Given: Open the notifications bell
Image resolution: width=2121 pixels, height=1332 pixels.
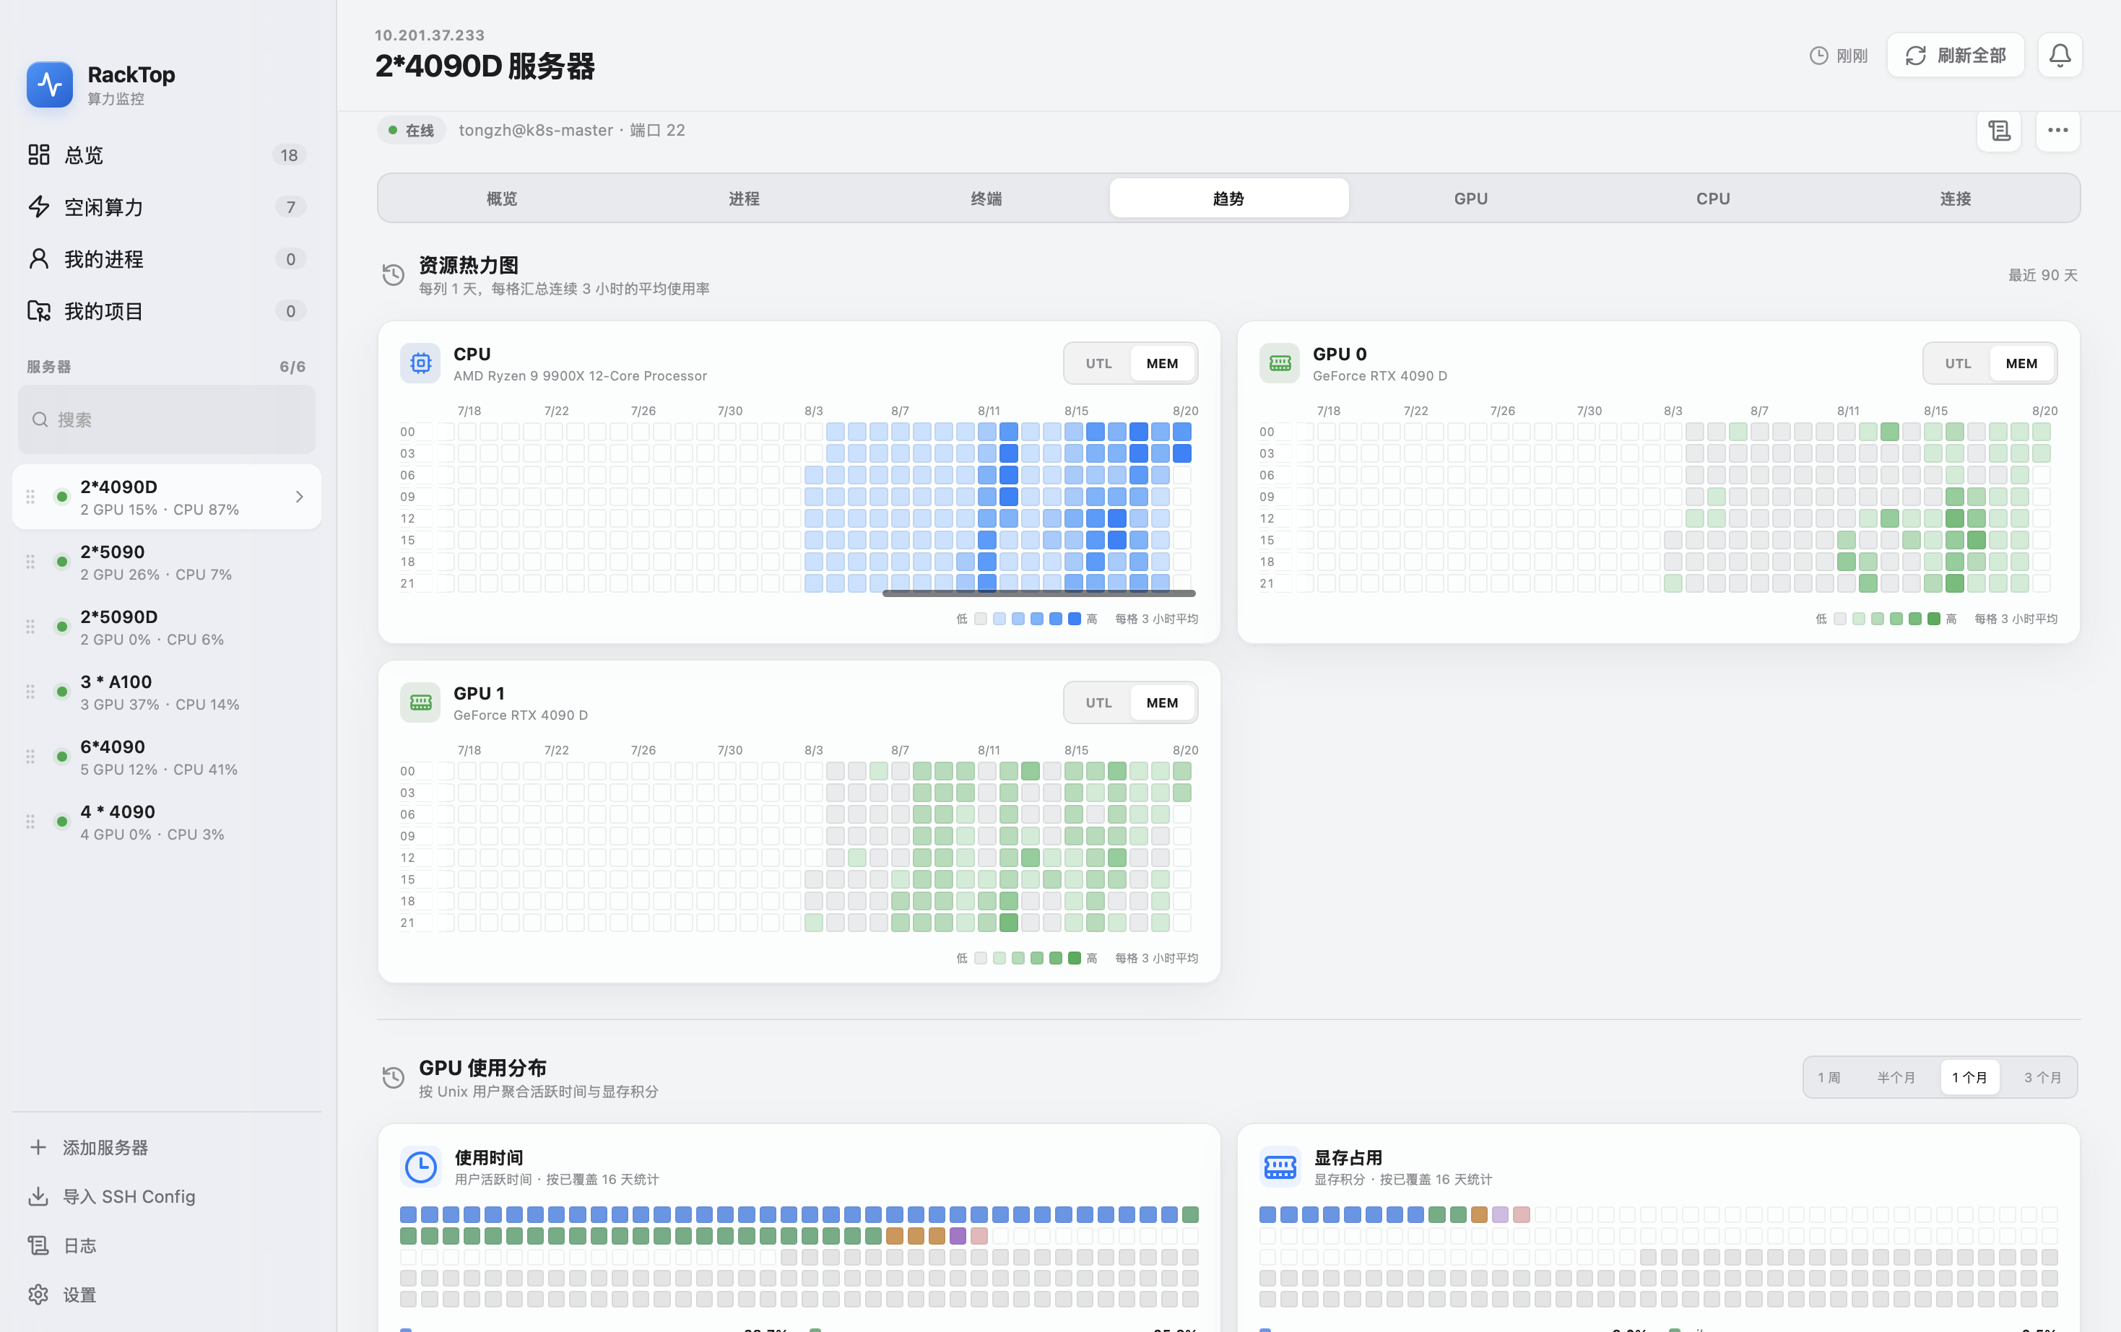Looking at the screenshot, I should pos(2060,56).
